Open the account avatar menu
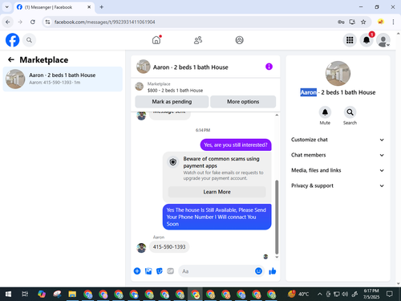Image resolution: width=401 pixels, height=301 pixels. pyautogui.click(x=383, y=40)
